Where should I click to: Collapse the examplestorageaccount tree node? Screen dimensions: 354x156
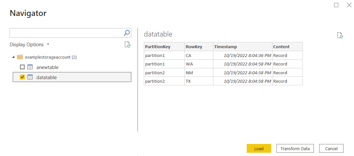13,57
